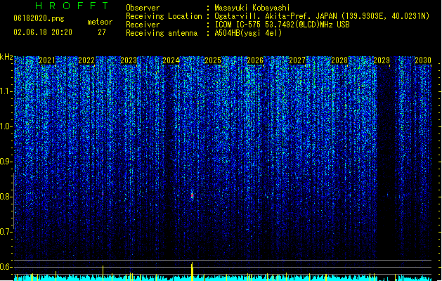The width and height of the screenshot is (442, 281).
Task: Click the 'Observer' field label
Action: [x=143, y=8]
